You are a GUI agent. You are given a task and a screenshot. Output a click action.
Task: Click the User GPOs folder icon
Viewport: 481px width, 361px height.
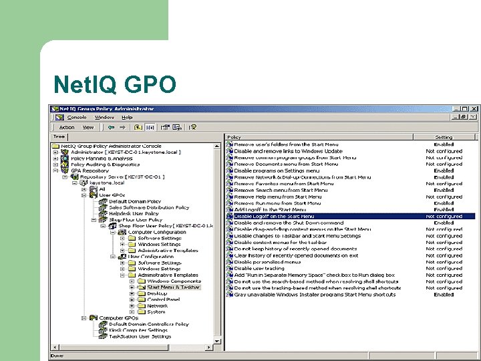point(94,195)
